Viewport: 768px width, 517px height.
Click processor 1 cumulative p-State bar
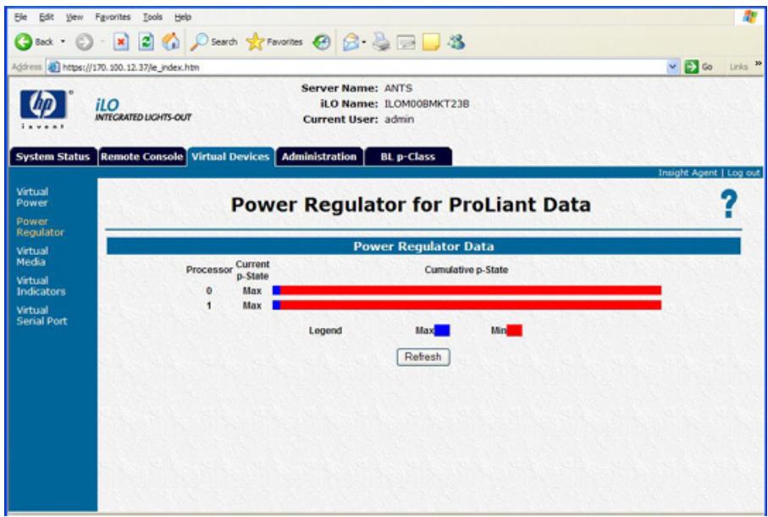coord(467,305)
